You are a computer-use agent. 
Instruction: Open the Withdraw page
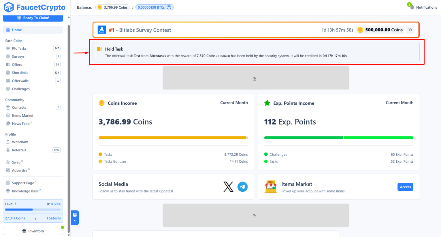pyautogui.click(x=20, y=142)
